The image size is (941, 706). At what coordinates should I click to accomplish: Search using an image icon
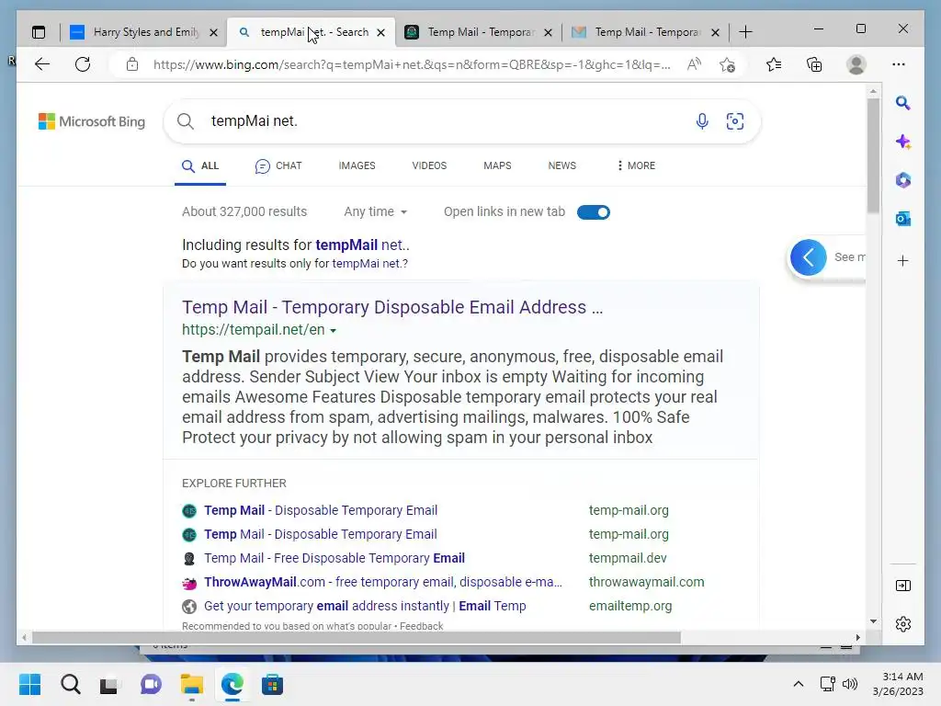[735, 121]
